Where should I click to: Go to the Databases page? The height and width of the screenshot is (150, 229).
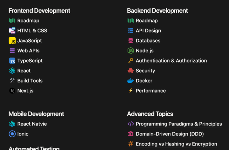point(148,41)
